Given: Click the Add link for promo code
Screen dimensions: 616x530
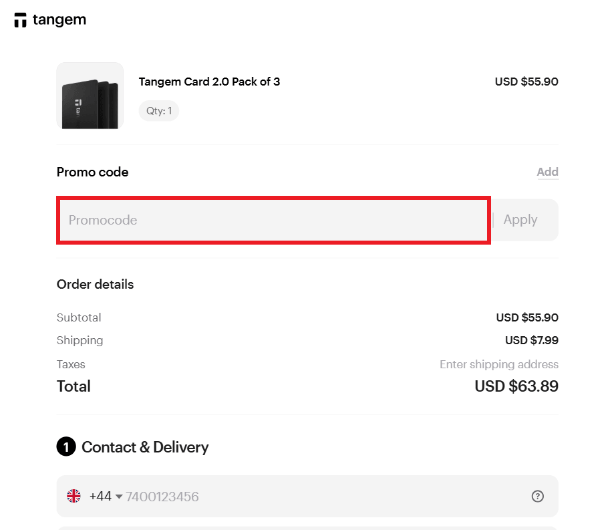Looking at the screenshot, I should 547,172.
